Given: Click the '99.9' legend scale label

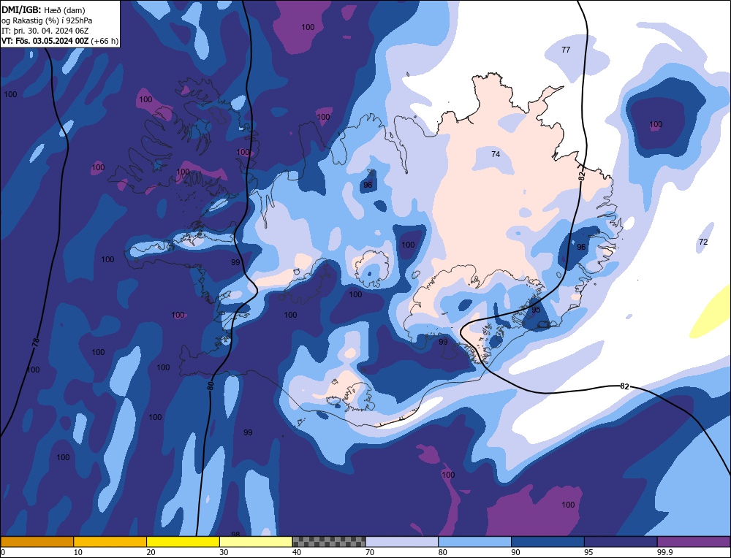Looking at the screenshot, I should [664, 552].
